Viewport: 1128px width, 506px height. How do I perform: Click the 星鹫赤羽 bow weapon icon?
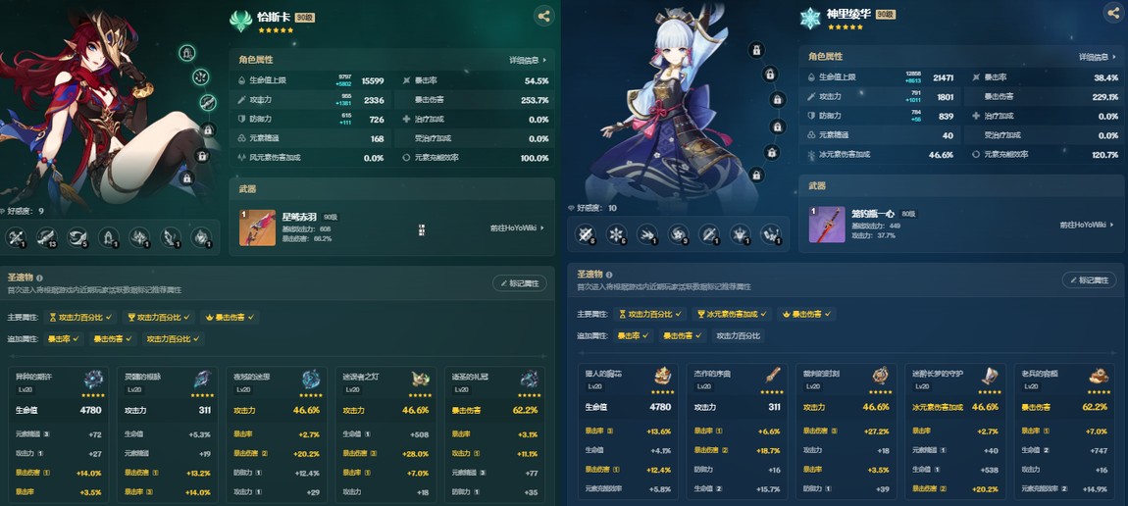(x=257, y=228)
